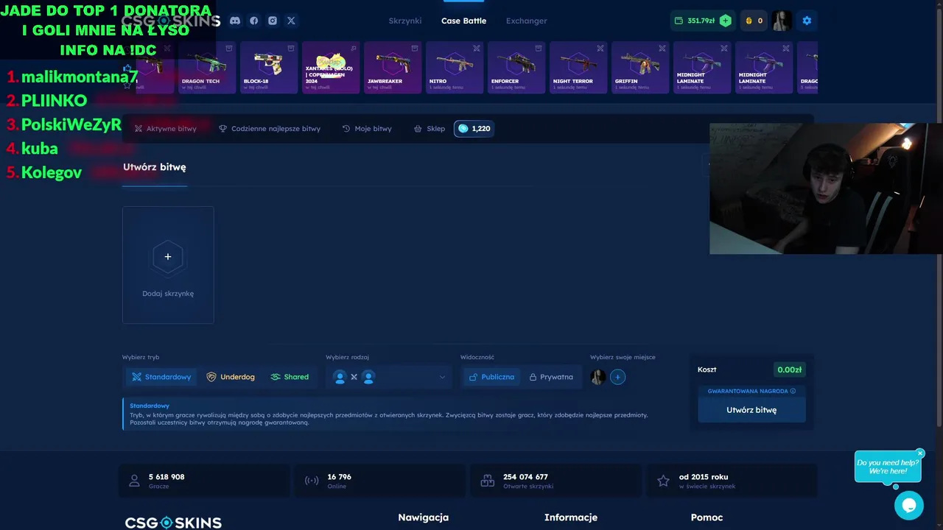Select the Shared battle mode
The image size is (943, 530).
click(x=290, y=377)
